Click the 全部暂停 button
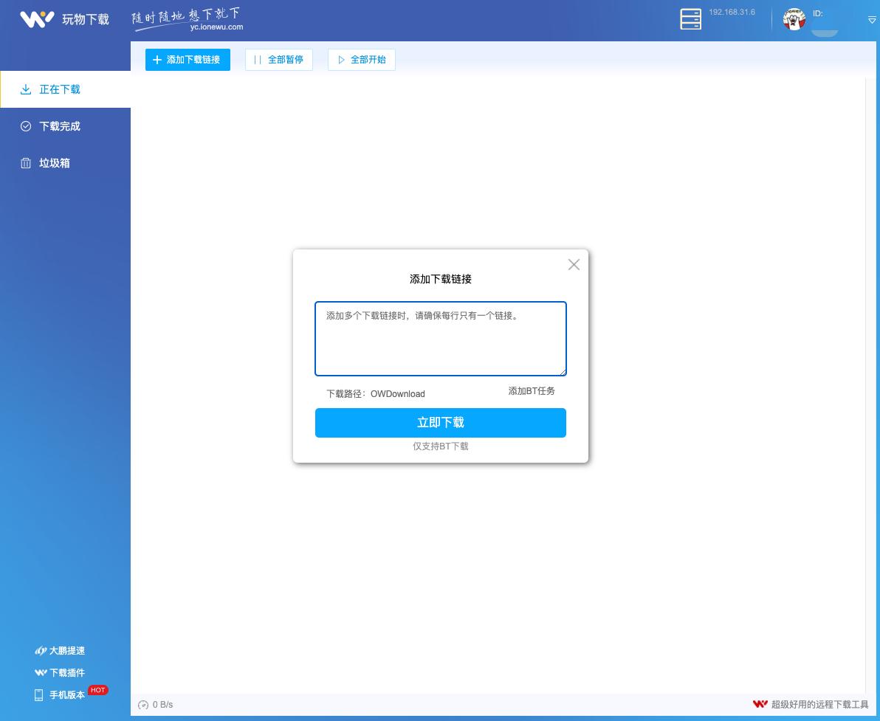Screen dimensions: 880x721 [279, 60]
